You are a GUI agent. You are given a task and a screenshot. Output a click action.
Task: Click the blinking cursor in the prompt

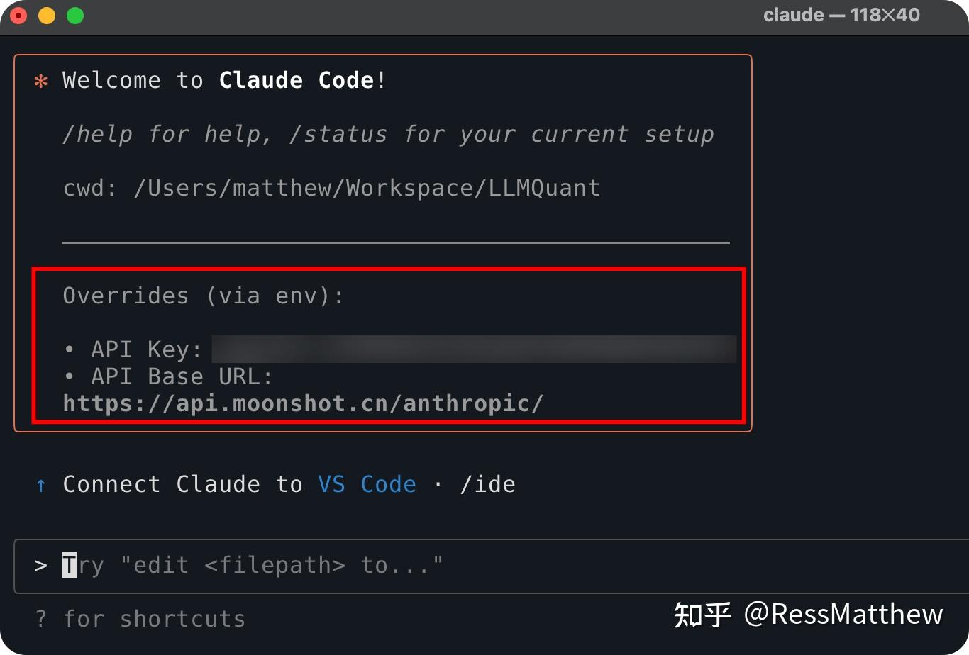click(x=70, y=565)
